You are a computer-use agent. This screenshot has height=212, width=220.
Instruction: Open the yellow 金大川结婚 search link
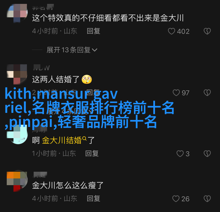64,140
